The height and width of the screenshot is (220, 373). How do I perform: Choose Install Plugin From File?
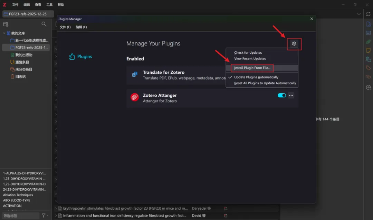[x=252, y=68]
